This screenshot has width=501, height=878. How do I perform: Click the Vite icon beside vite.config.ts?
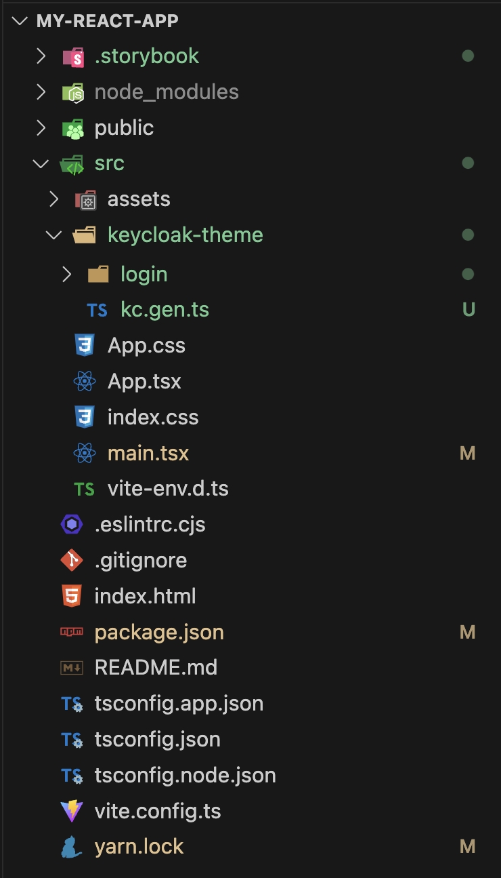[x=72, y=812]
